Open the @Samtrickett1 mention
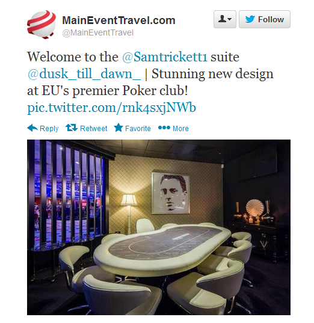The width and height of the screenshot is (314, 323). coord(164,57)
